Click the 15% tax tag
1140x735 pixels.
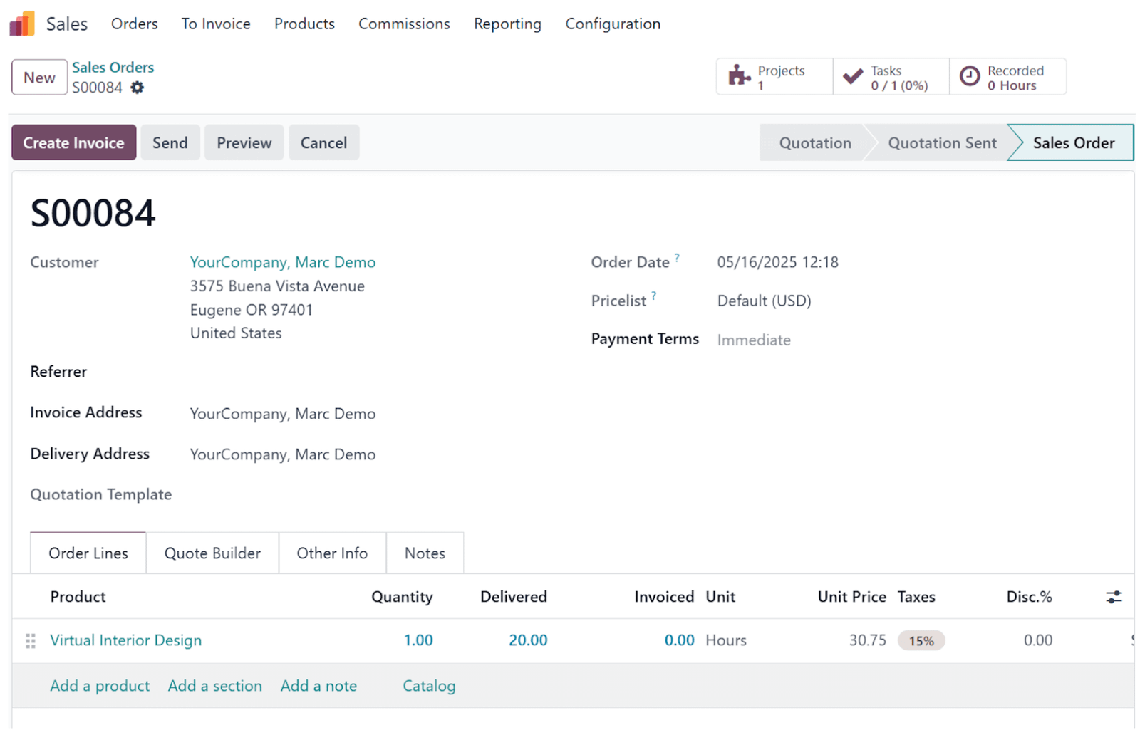click(x=921, y=641)
